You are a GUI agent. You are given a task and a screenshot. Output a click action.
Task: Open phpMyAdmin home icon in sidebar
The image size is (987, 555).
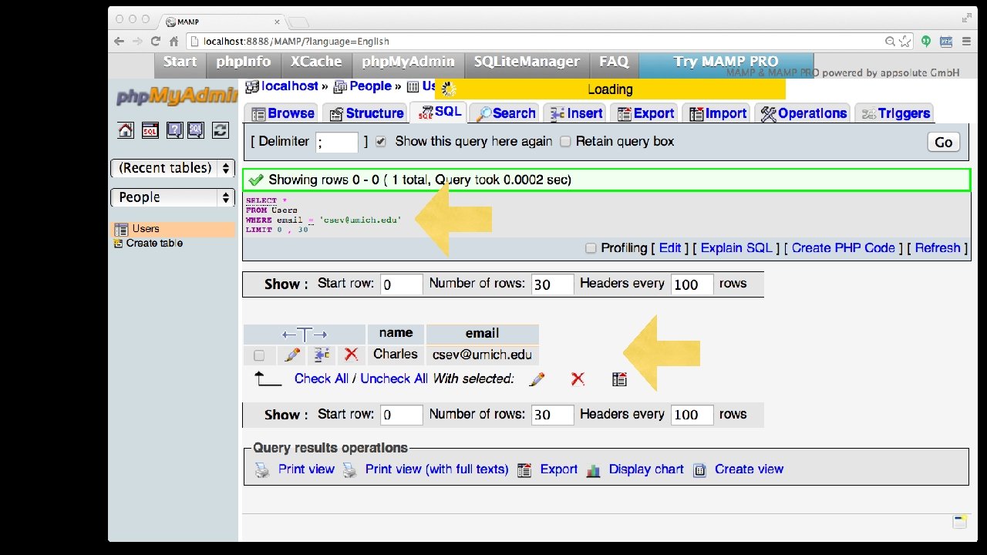click(x=126, y=130)
